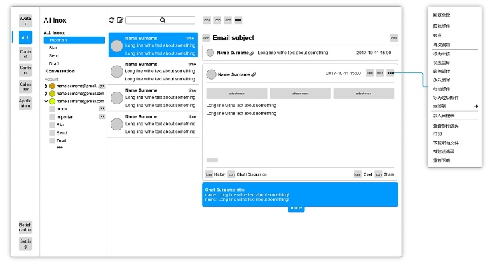Click the first attachment button in the email
Viewport: 497px width, 266px height.
[x=237, y=94]
